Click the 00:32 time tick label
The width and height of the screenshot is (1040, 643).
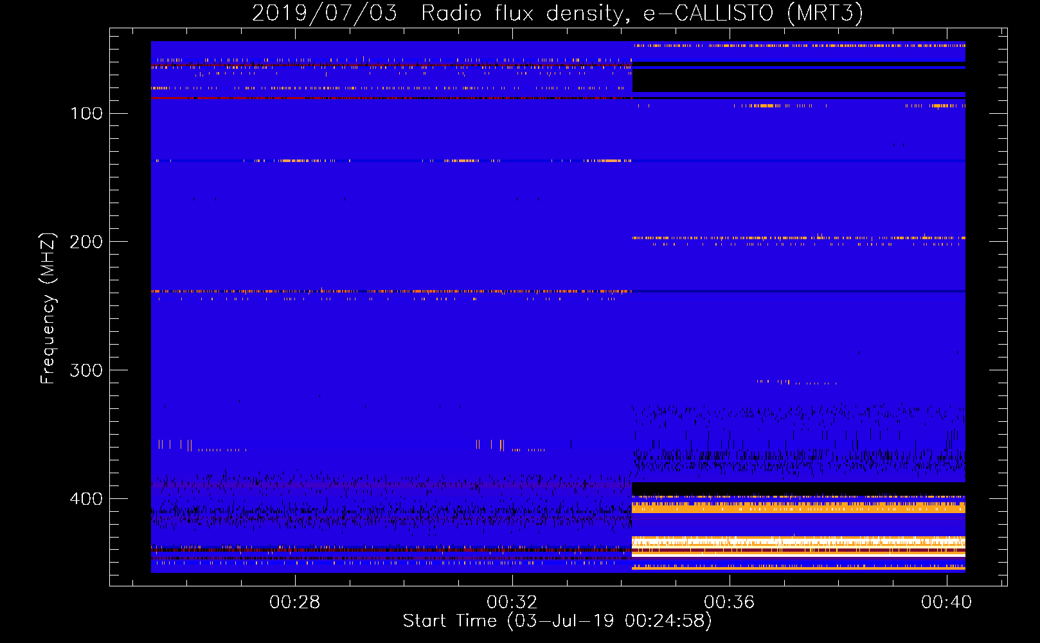pyautogui.click(x=512, y=602)
